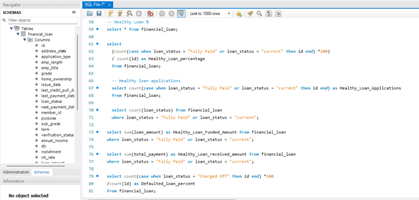Select the member_id column
The height and width of the screenshot is (200, 419).
pyautogui.click(x=51, y=113)
